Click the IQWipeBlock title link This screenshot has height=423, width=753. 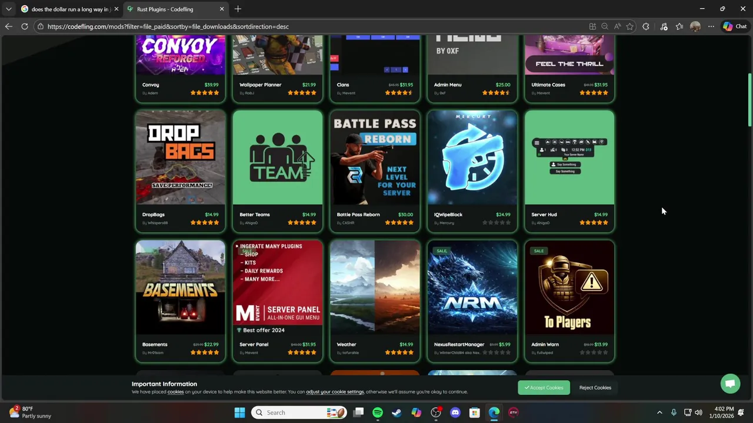[x=448, y=214]
